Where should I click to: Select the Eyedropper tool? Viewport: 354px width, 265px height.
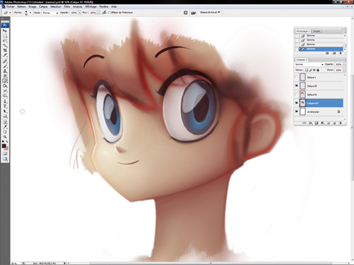point(5,126)
